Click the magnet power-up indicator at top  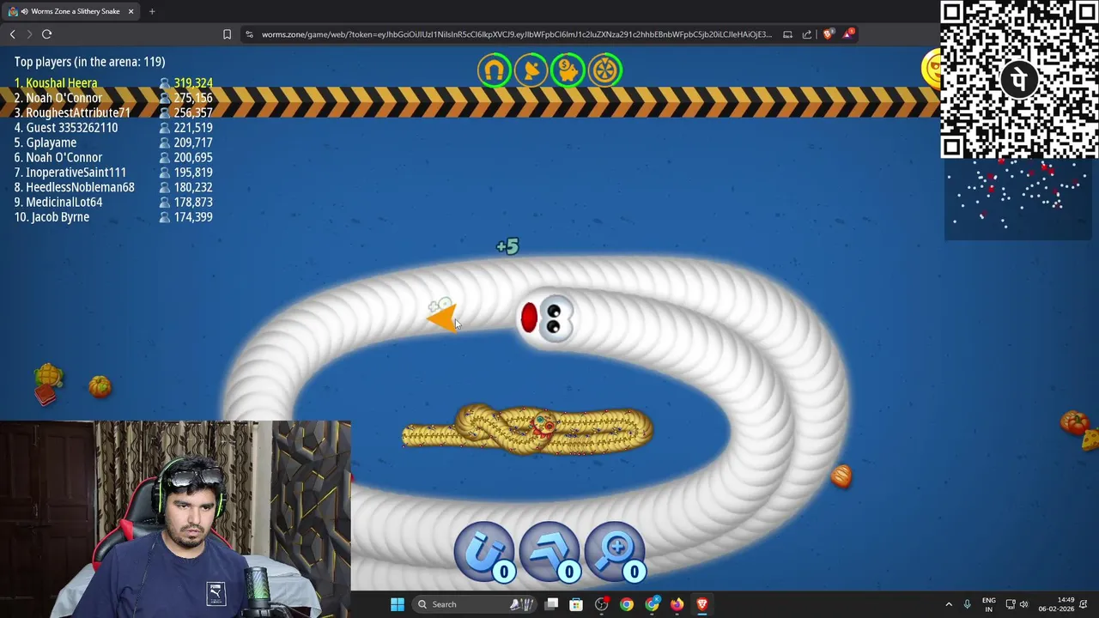tap(495, 70)
